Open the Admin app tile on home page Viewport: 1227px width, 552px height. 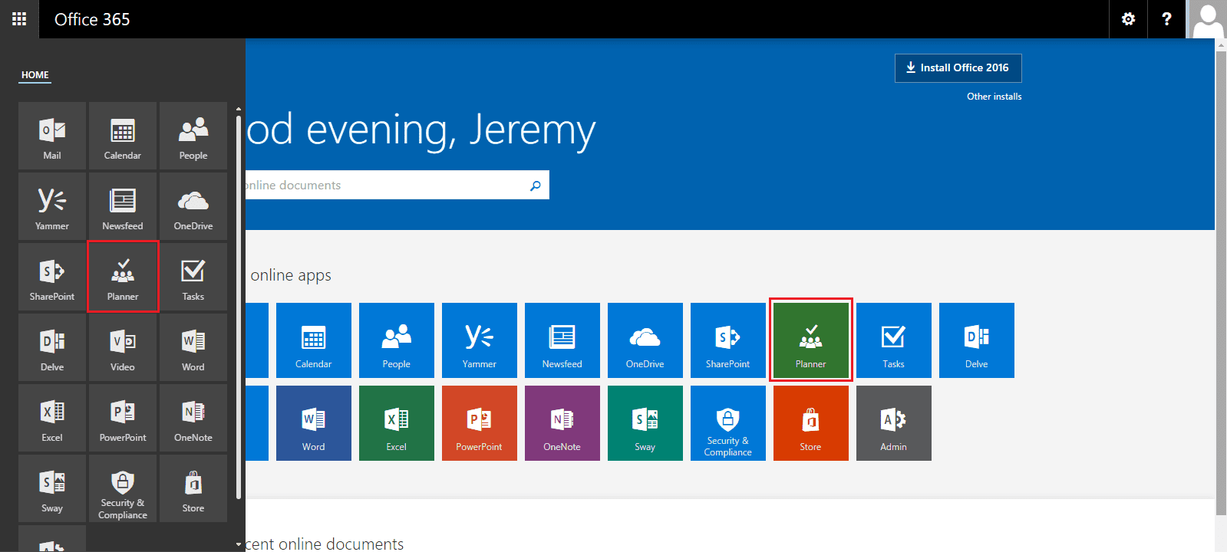pos(894,423)
